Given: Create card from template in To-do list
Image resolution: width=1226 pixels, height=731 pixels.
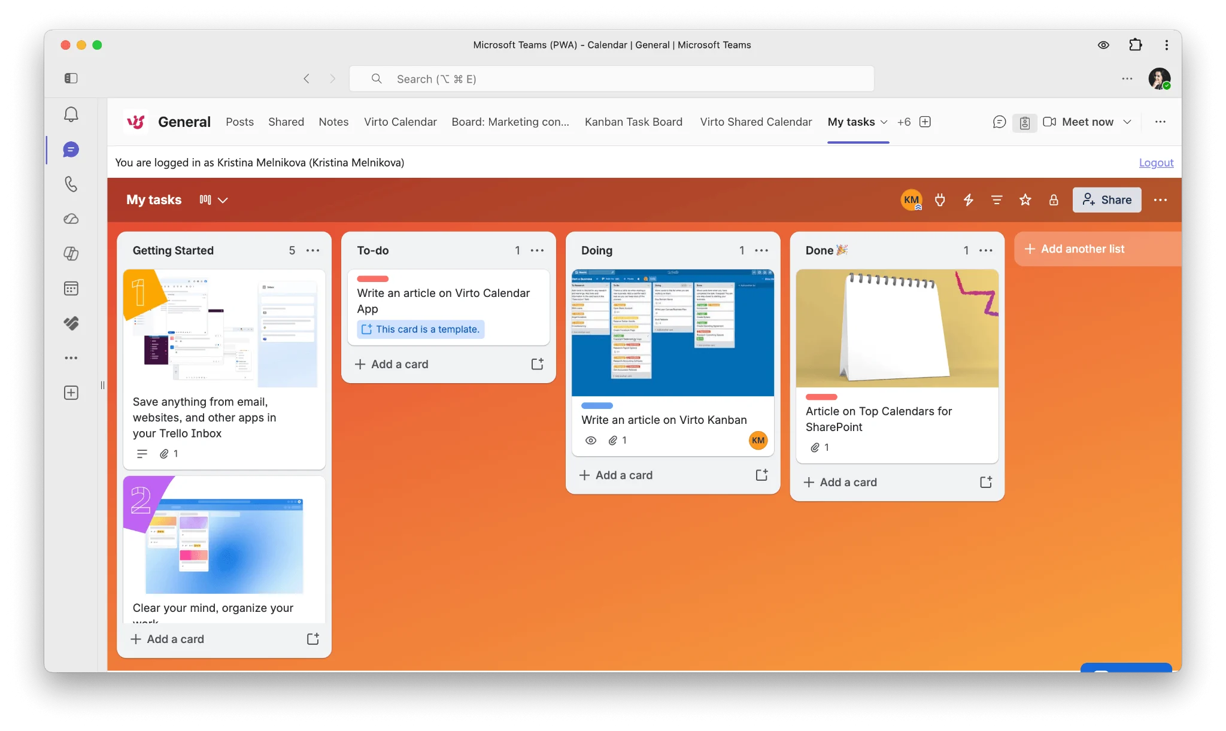Looking at the screenshot, I should (x=538, y=364).
